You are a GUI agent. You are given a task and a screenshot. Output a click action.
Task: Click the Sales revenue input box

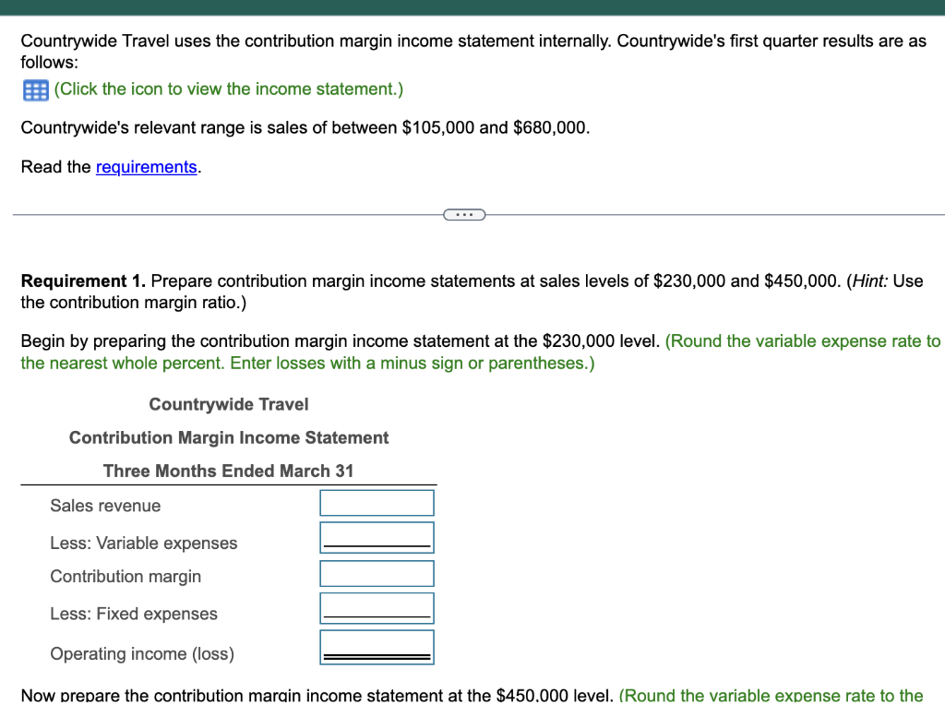pos(377,502)
